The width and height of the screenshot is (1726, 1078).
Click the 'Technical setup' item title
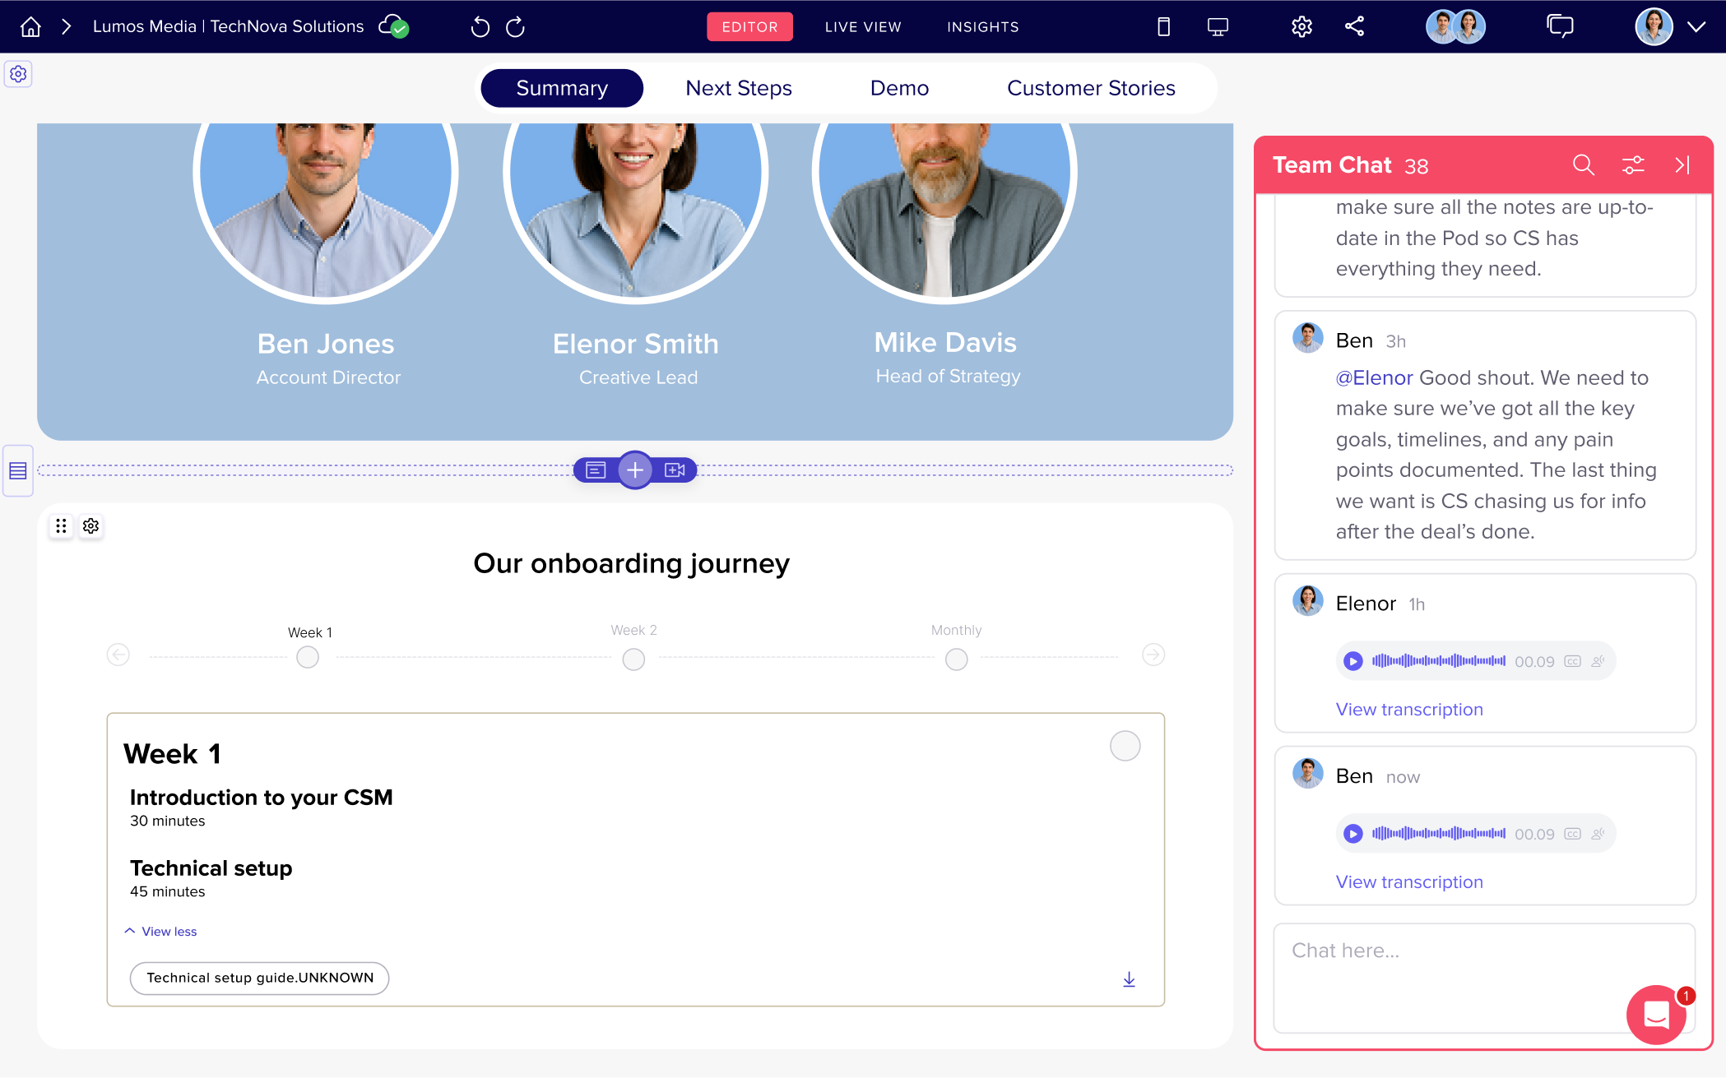[x=211, y=869]
